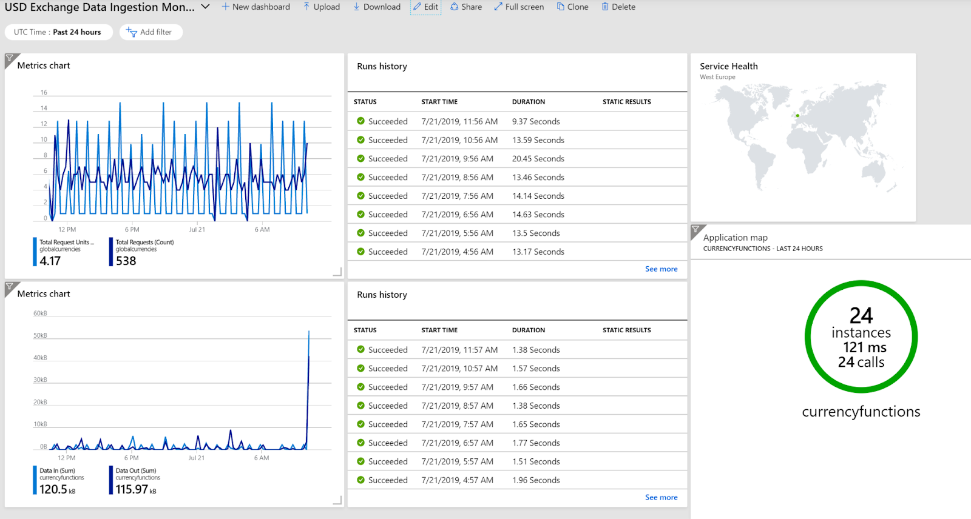The width and height of the screenshot is (971, 519).
Task: Click the Edit pencil icon
Action: tap(417, 7)
